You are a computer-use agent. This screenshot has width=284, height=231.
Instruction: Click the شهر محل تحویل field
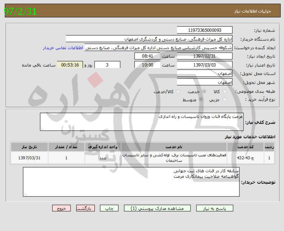point(204,82)
